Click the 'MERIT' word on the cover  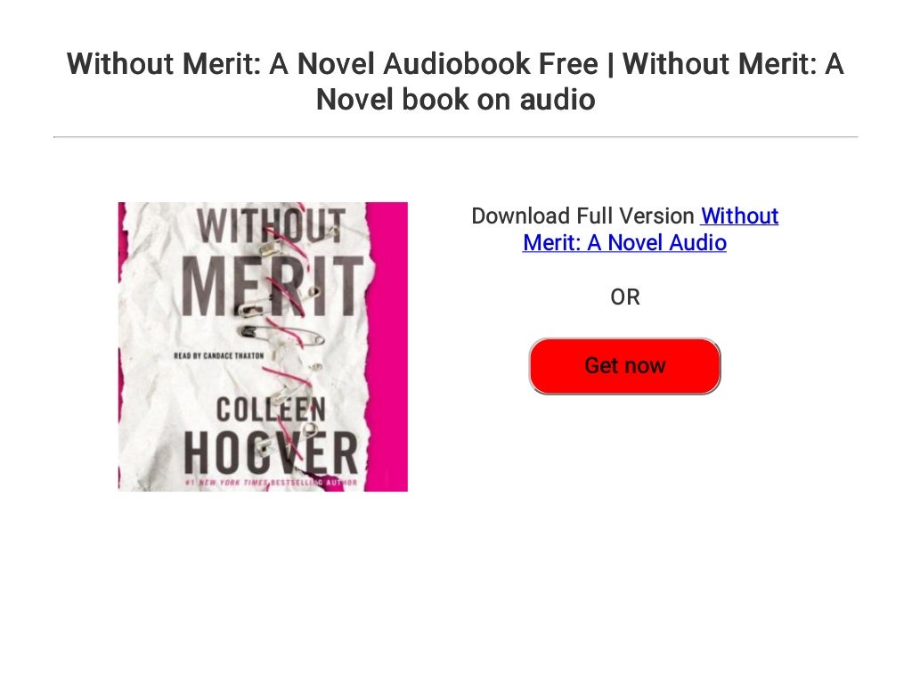[273, 288]
